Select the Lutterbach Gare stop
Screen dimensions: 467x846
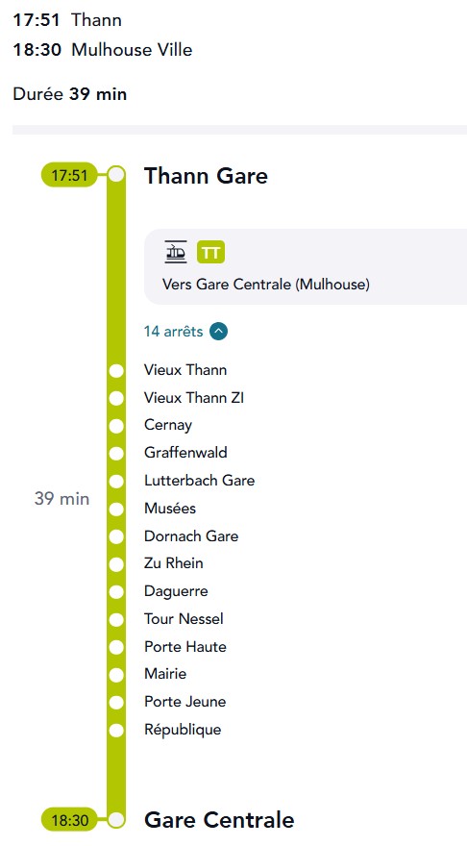pos(199,481)
